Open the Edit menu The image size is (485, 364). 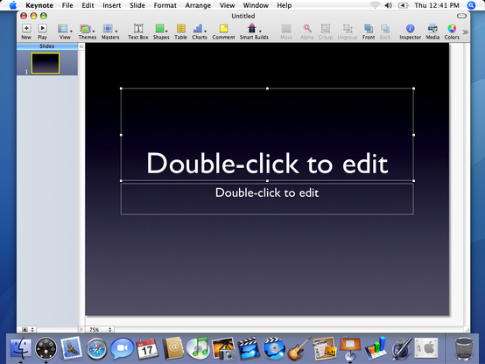[x=88, y=5]
